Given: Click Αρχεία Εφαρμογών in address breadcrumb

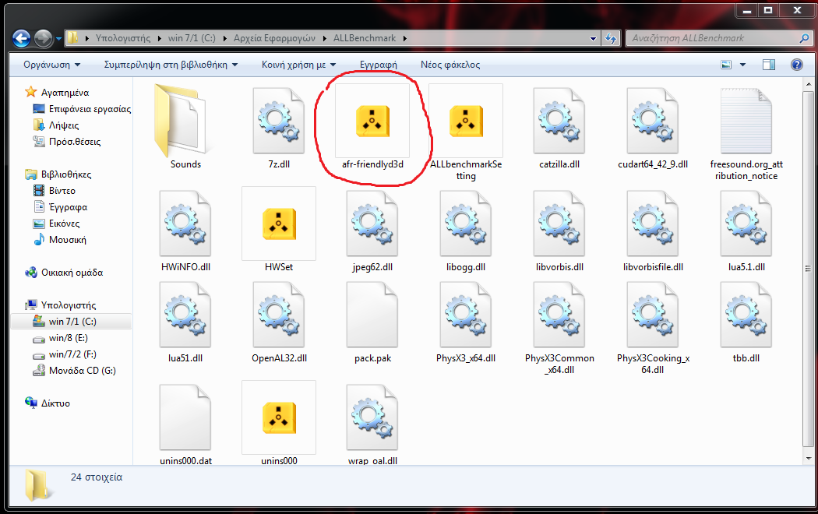Looking at the screenshot, I should pyautogui.click(x=274, y=38).
